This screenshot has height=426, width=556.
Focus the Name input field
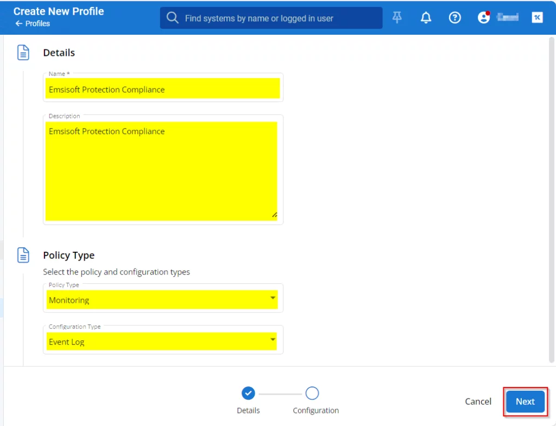[x=163, y=89]
